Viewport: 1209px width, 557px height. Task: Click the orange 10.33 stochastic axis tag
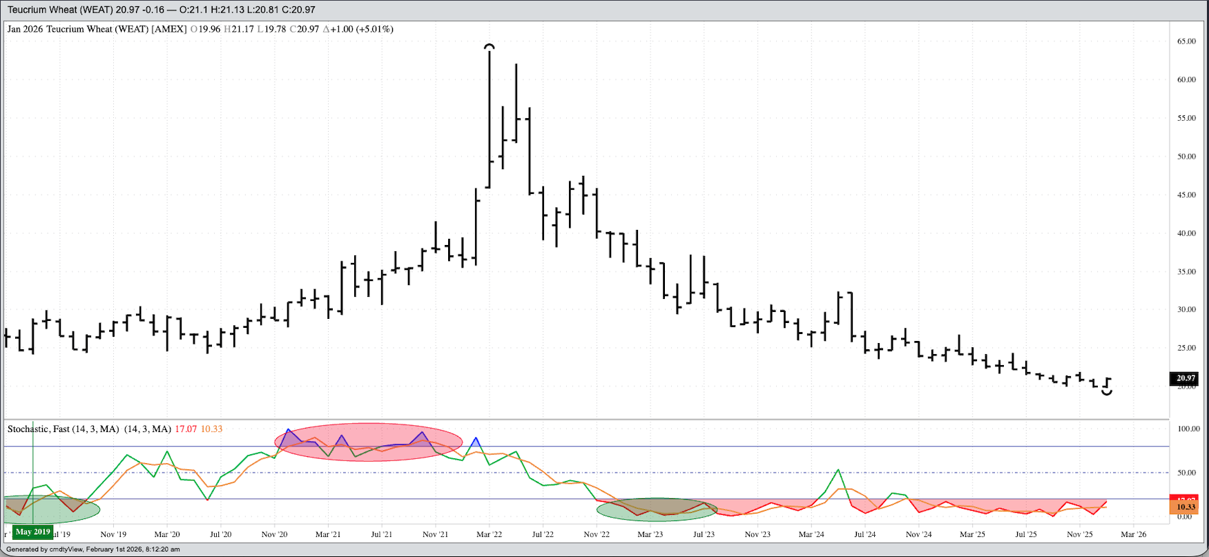tap(1185, 507)
